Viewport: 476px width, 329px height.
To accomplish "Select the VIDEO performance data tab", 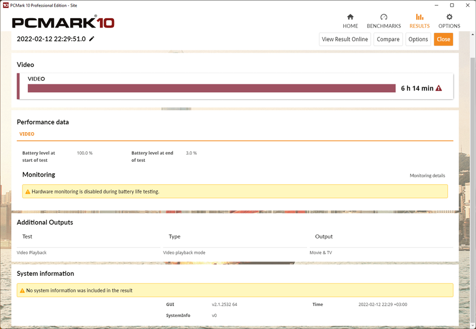I will [27, 134].
